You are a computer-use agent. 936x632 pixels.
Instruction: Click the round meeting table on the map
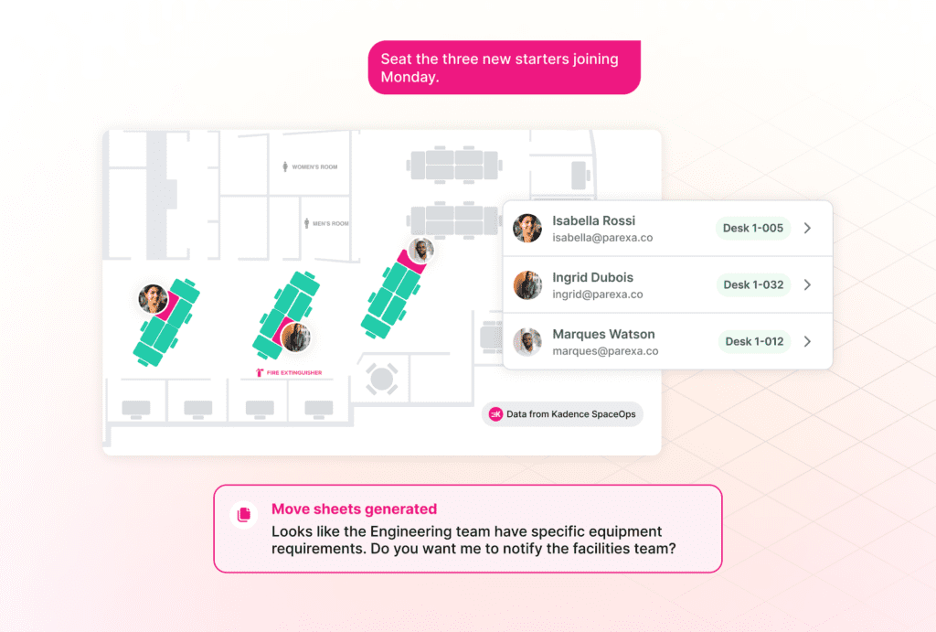pos(381,379)
